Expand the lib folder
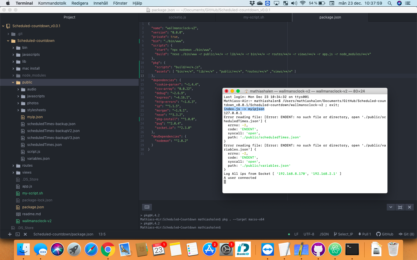This screenshot has height=260, width=417. click(x=13, y=62)
